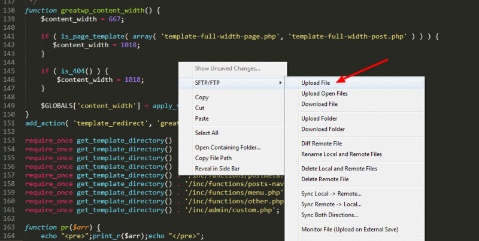This screenshot has width=479, height=241.
Task: Run Sync Local to Remote
Action: [331, 194]
